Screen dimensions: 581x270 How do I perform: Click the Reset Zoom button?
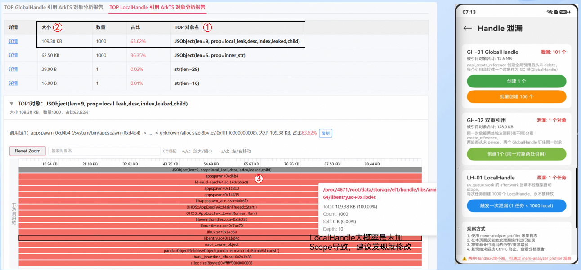pos(28,151)
